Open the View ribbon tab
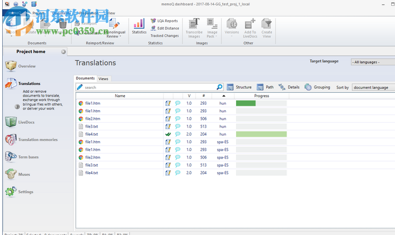 tap(111, 13)
